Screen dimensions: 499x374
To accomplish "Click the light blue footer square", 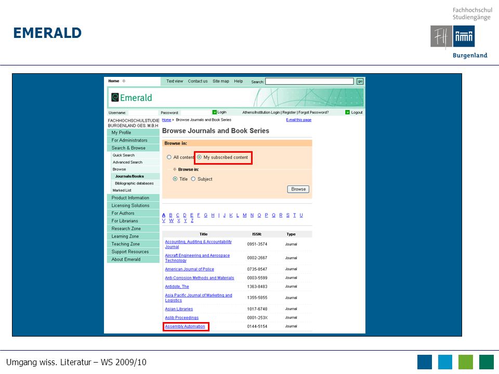I will click(x=445, y=362).
